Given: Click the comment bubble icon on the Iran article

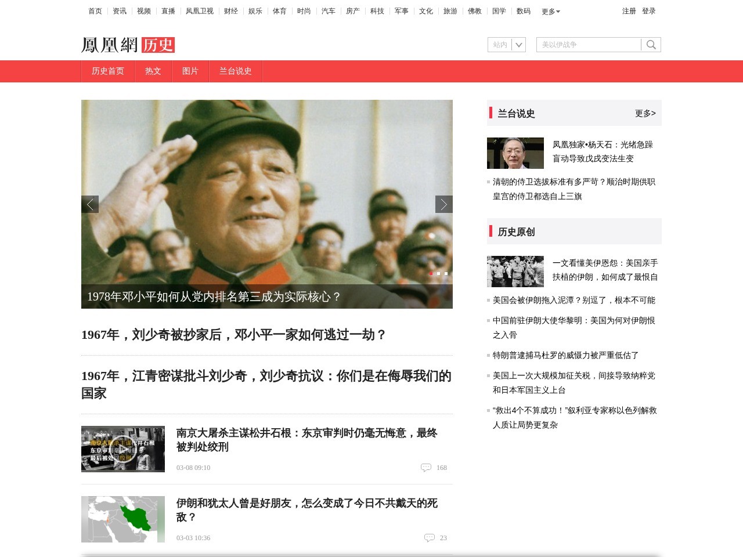Looking at the screenshot, I should [430, 537].
